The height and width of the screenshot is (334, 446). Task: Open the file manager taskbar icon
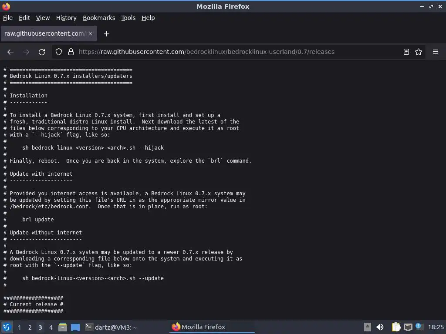pos(63,327)
